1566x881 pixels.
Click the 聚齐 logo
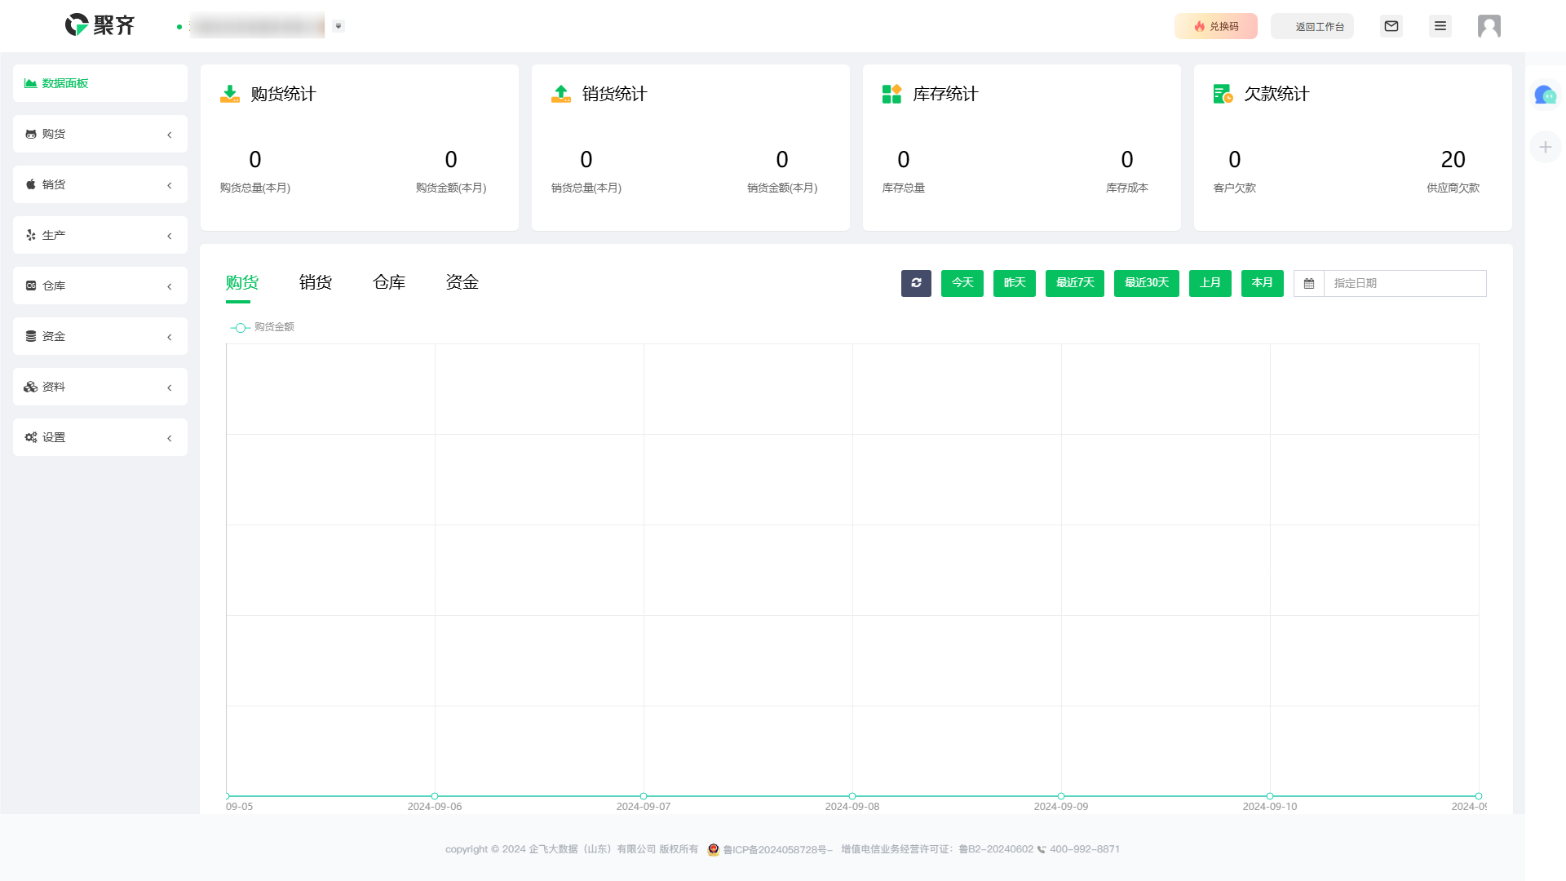[100, 25]
